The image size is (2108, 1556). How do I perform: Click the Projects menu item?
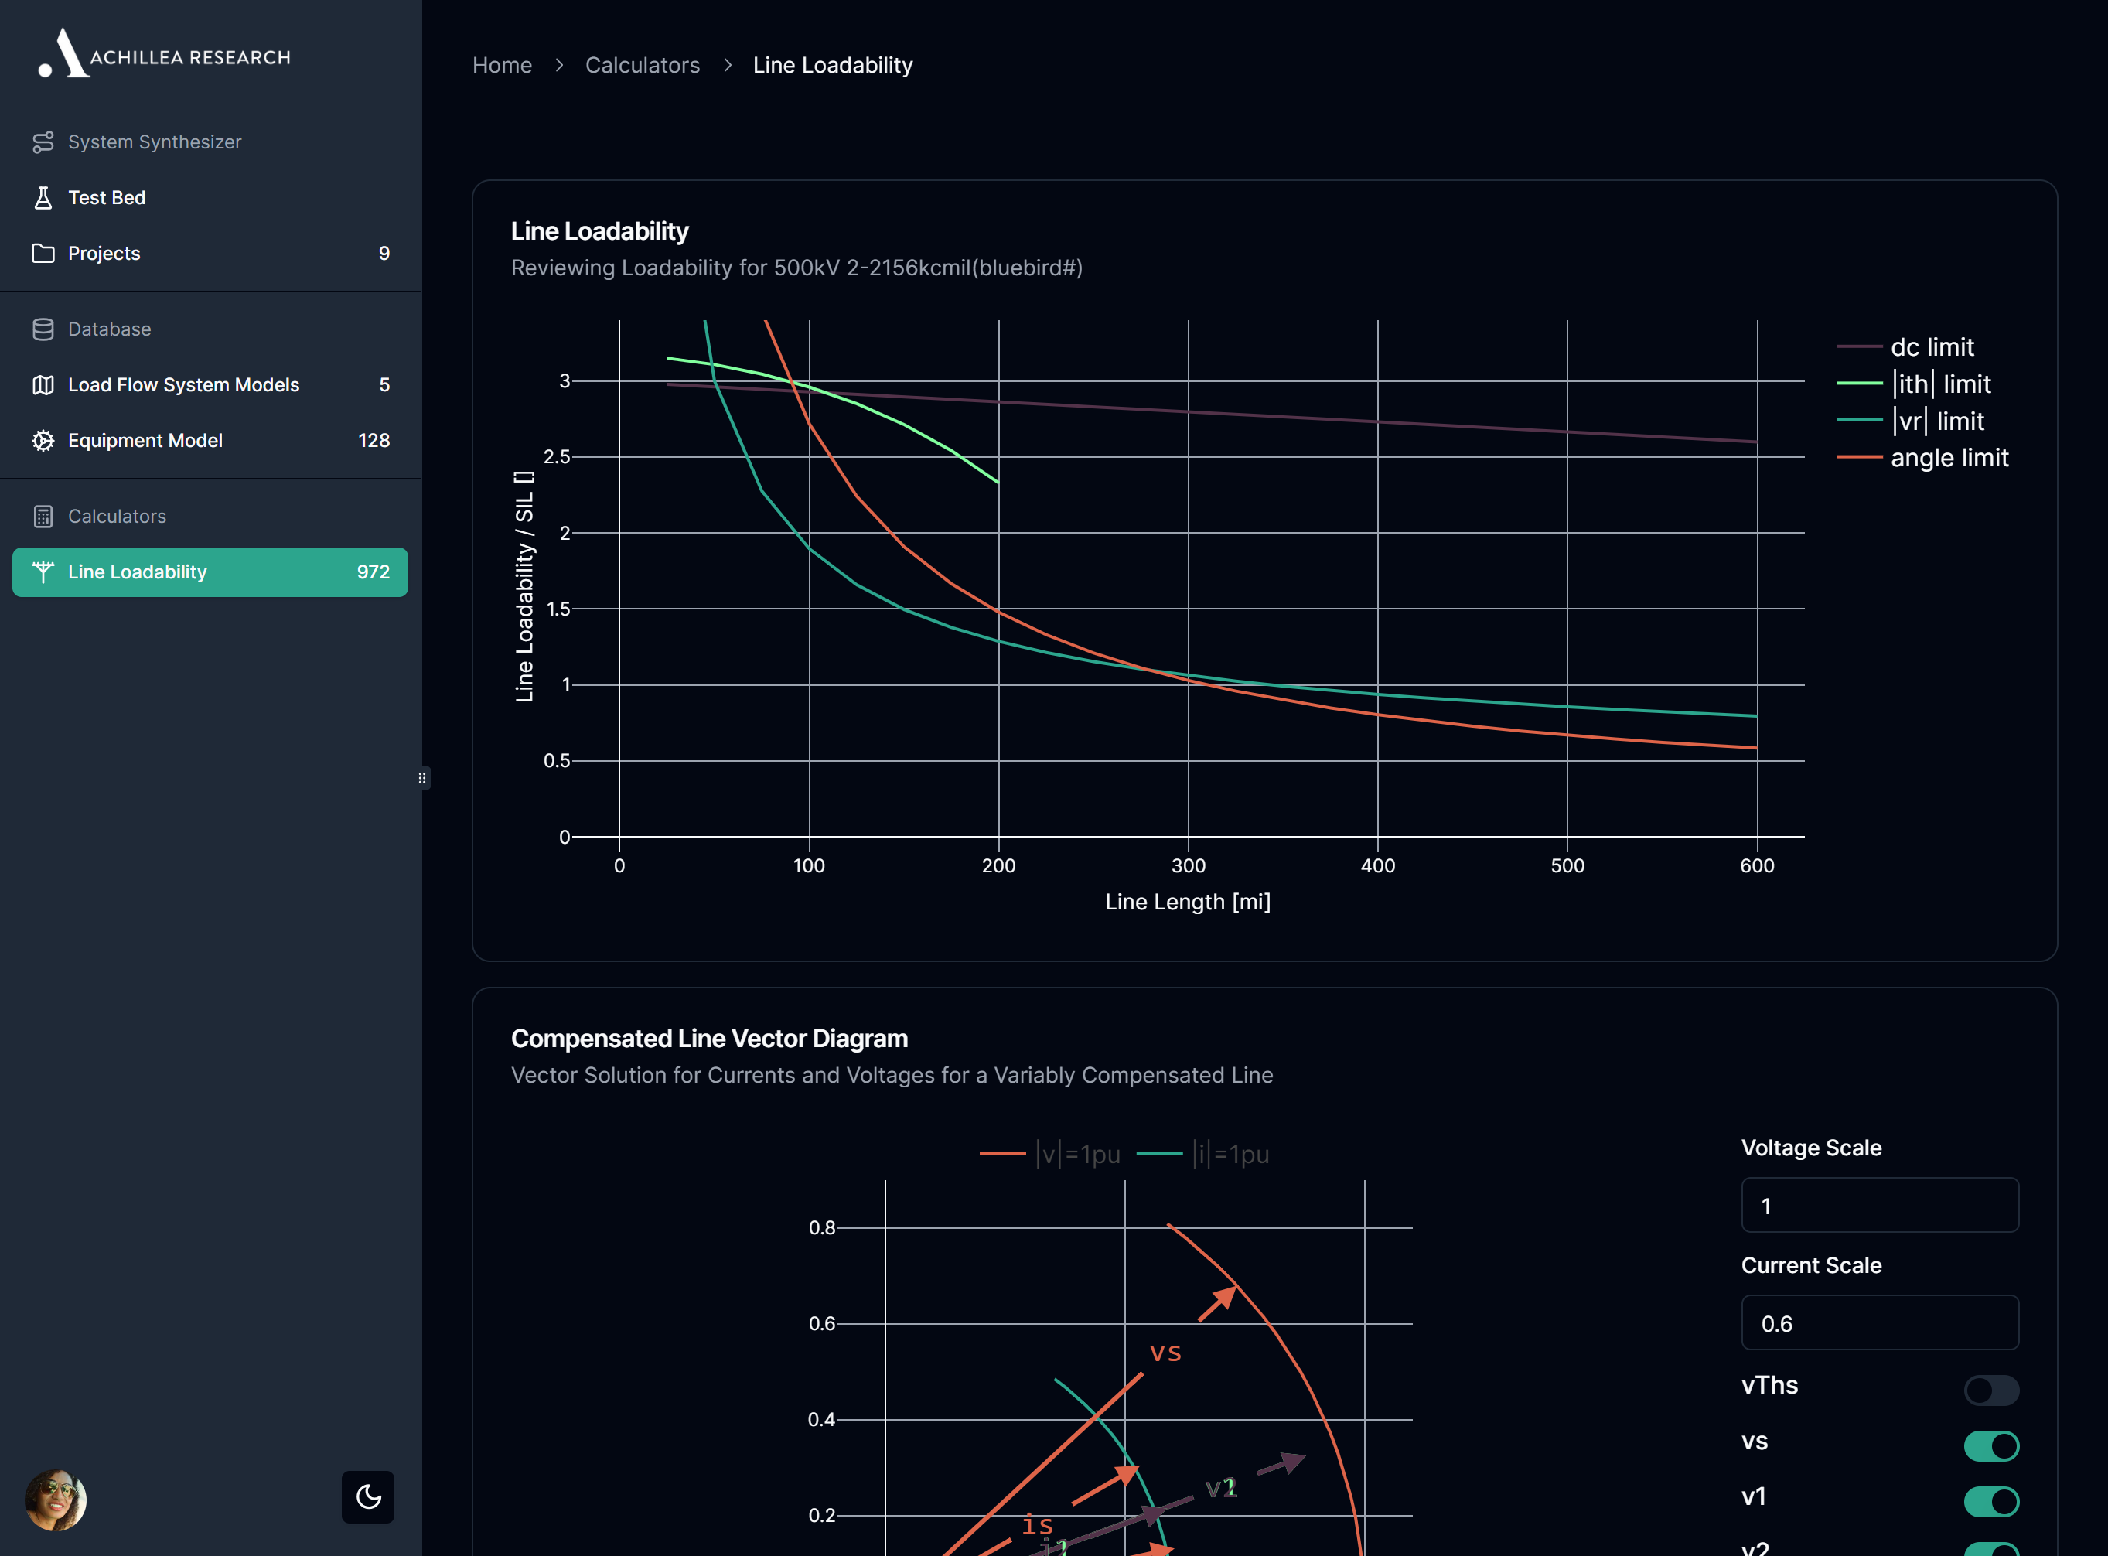pos(101,252)
